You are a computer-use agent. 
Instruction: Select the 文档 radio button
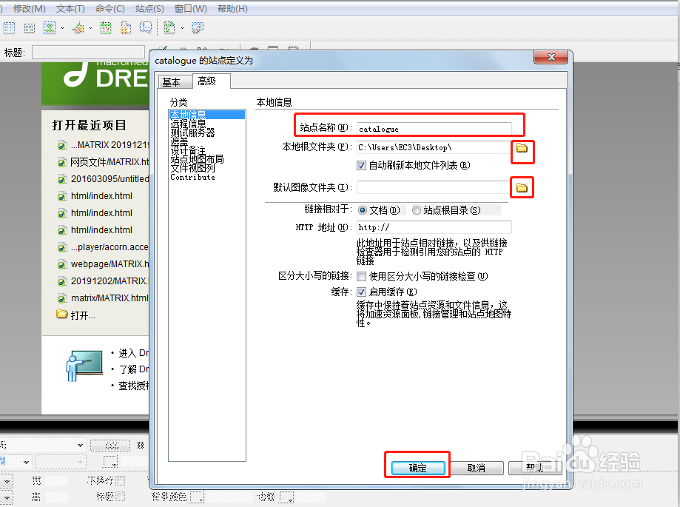pos(363,210)
